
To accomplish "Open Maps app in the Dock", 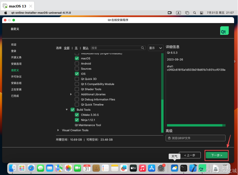I will 59,168.
